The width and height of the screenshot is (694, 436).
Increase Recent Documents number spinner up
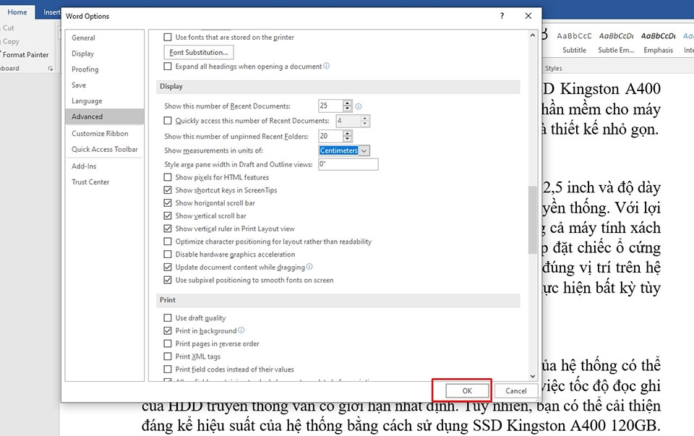[348, 103]
